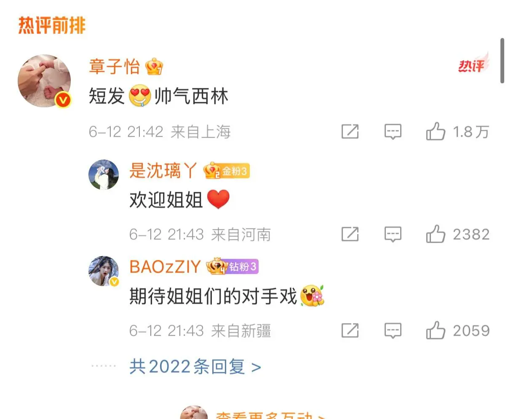508x419 pixels.
Task: Tap the crown member badge beside 章子怡
Action: (154, 66)
